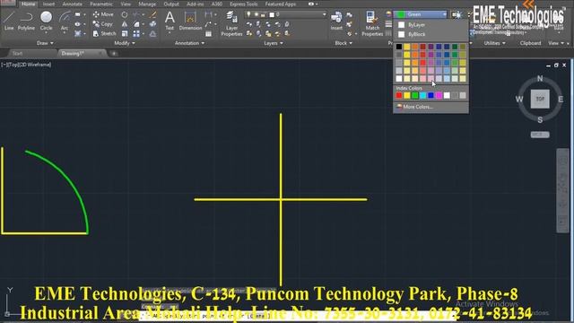Screen dimensions: 574x323
Task: Click the E compass direction on ViewCube
Action: [x=561, y=99]
